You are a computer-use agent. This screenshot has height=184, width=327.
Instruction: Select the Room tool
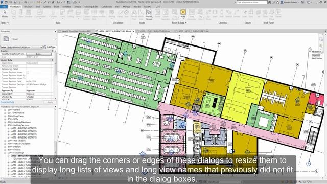[x=157, y=14]
